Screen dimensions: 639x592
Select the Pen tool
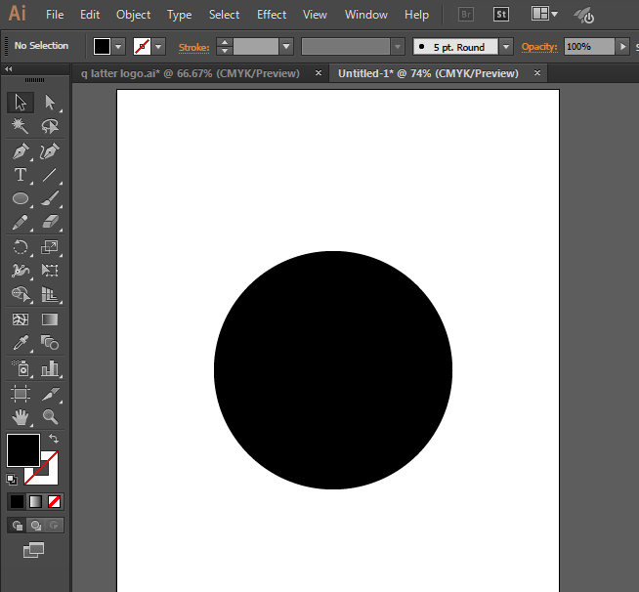(20, 150)
